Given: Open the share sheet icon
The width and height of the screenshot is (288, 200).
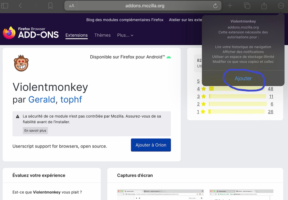Looking at the screenshot, I should (x=264, y=6).
